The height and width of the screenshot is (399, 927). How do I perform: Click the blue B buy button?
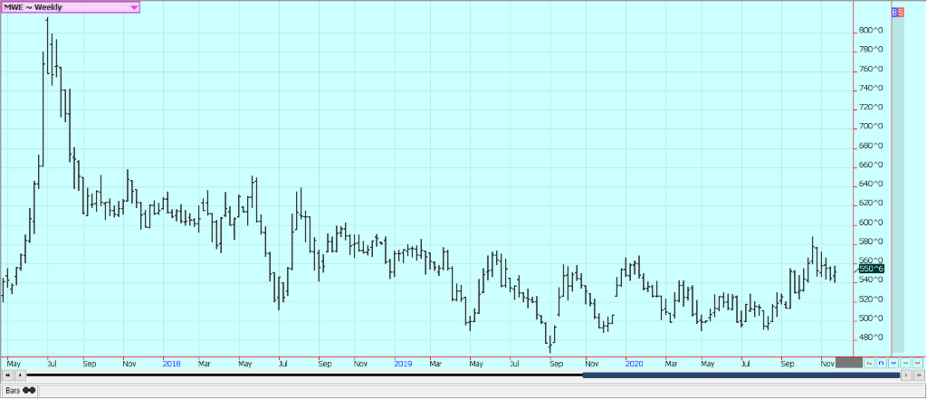[x=894, y=12]
